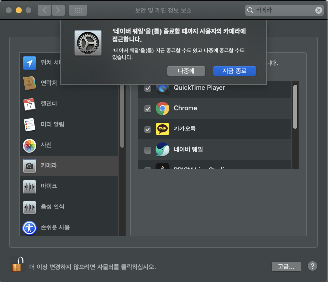Click the 카카오톡 name in the app list
The height and width of the screenshot is (282, 328).
[185, 128]
